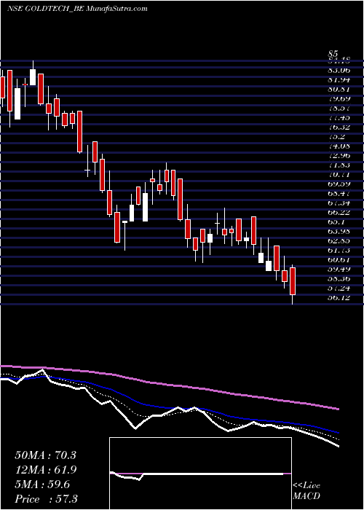Click the 68.47 price axis label
Image resolution: width=364 pixels, height=510 pixels.
click(339, 194)
